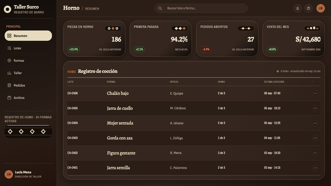Open row actions for CH-2402
Image resolution: width=331 pixels, height=186 pixels.
[x=315, y=153]
